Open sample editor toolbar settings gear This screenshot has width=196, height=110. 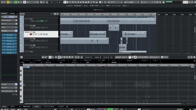[194, 57]
